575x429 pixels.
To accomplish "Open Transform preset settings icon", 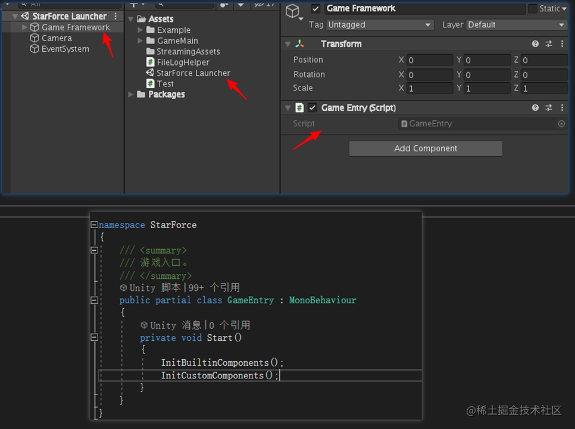I will [x=549, y=44].
